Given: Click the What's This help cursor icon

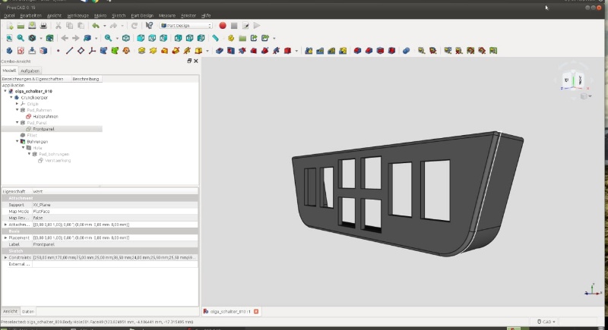Looking at the screenshot, I should [149, 25].
